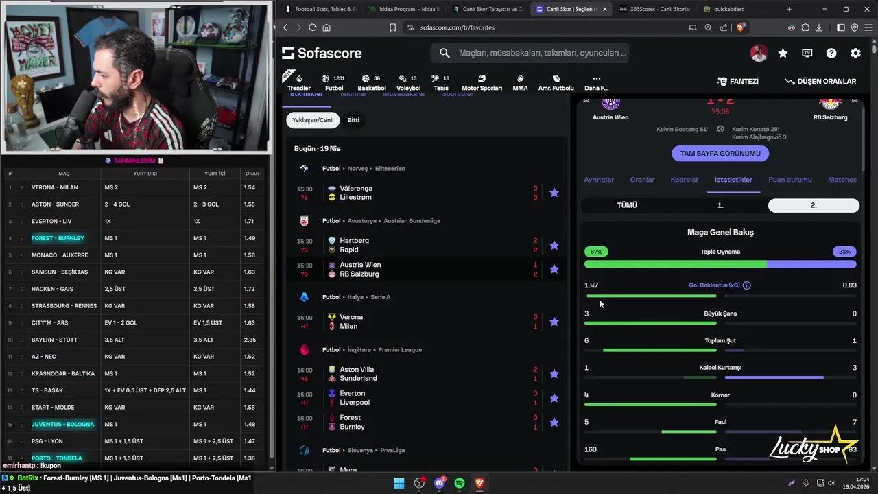Select the Basketbol sport category
Viewport: 878px width, 494px height.
[x=372, y=82]
